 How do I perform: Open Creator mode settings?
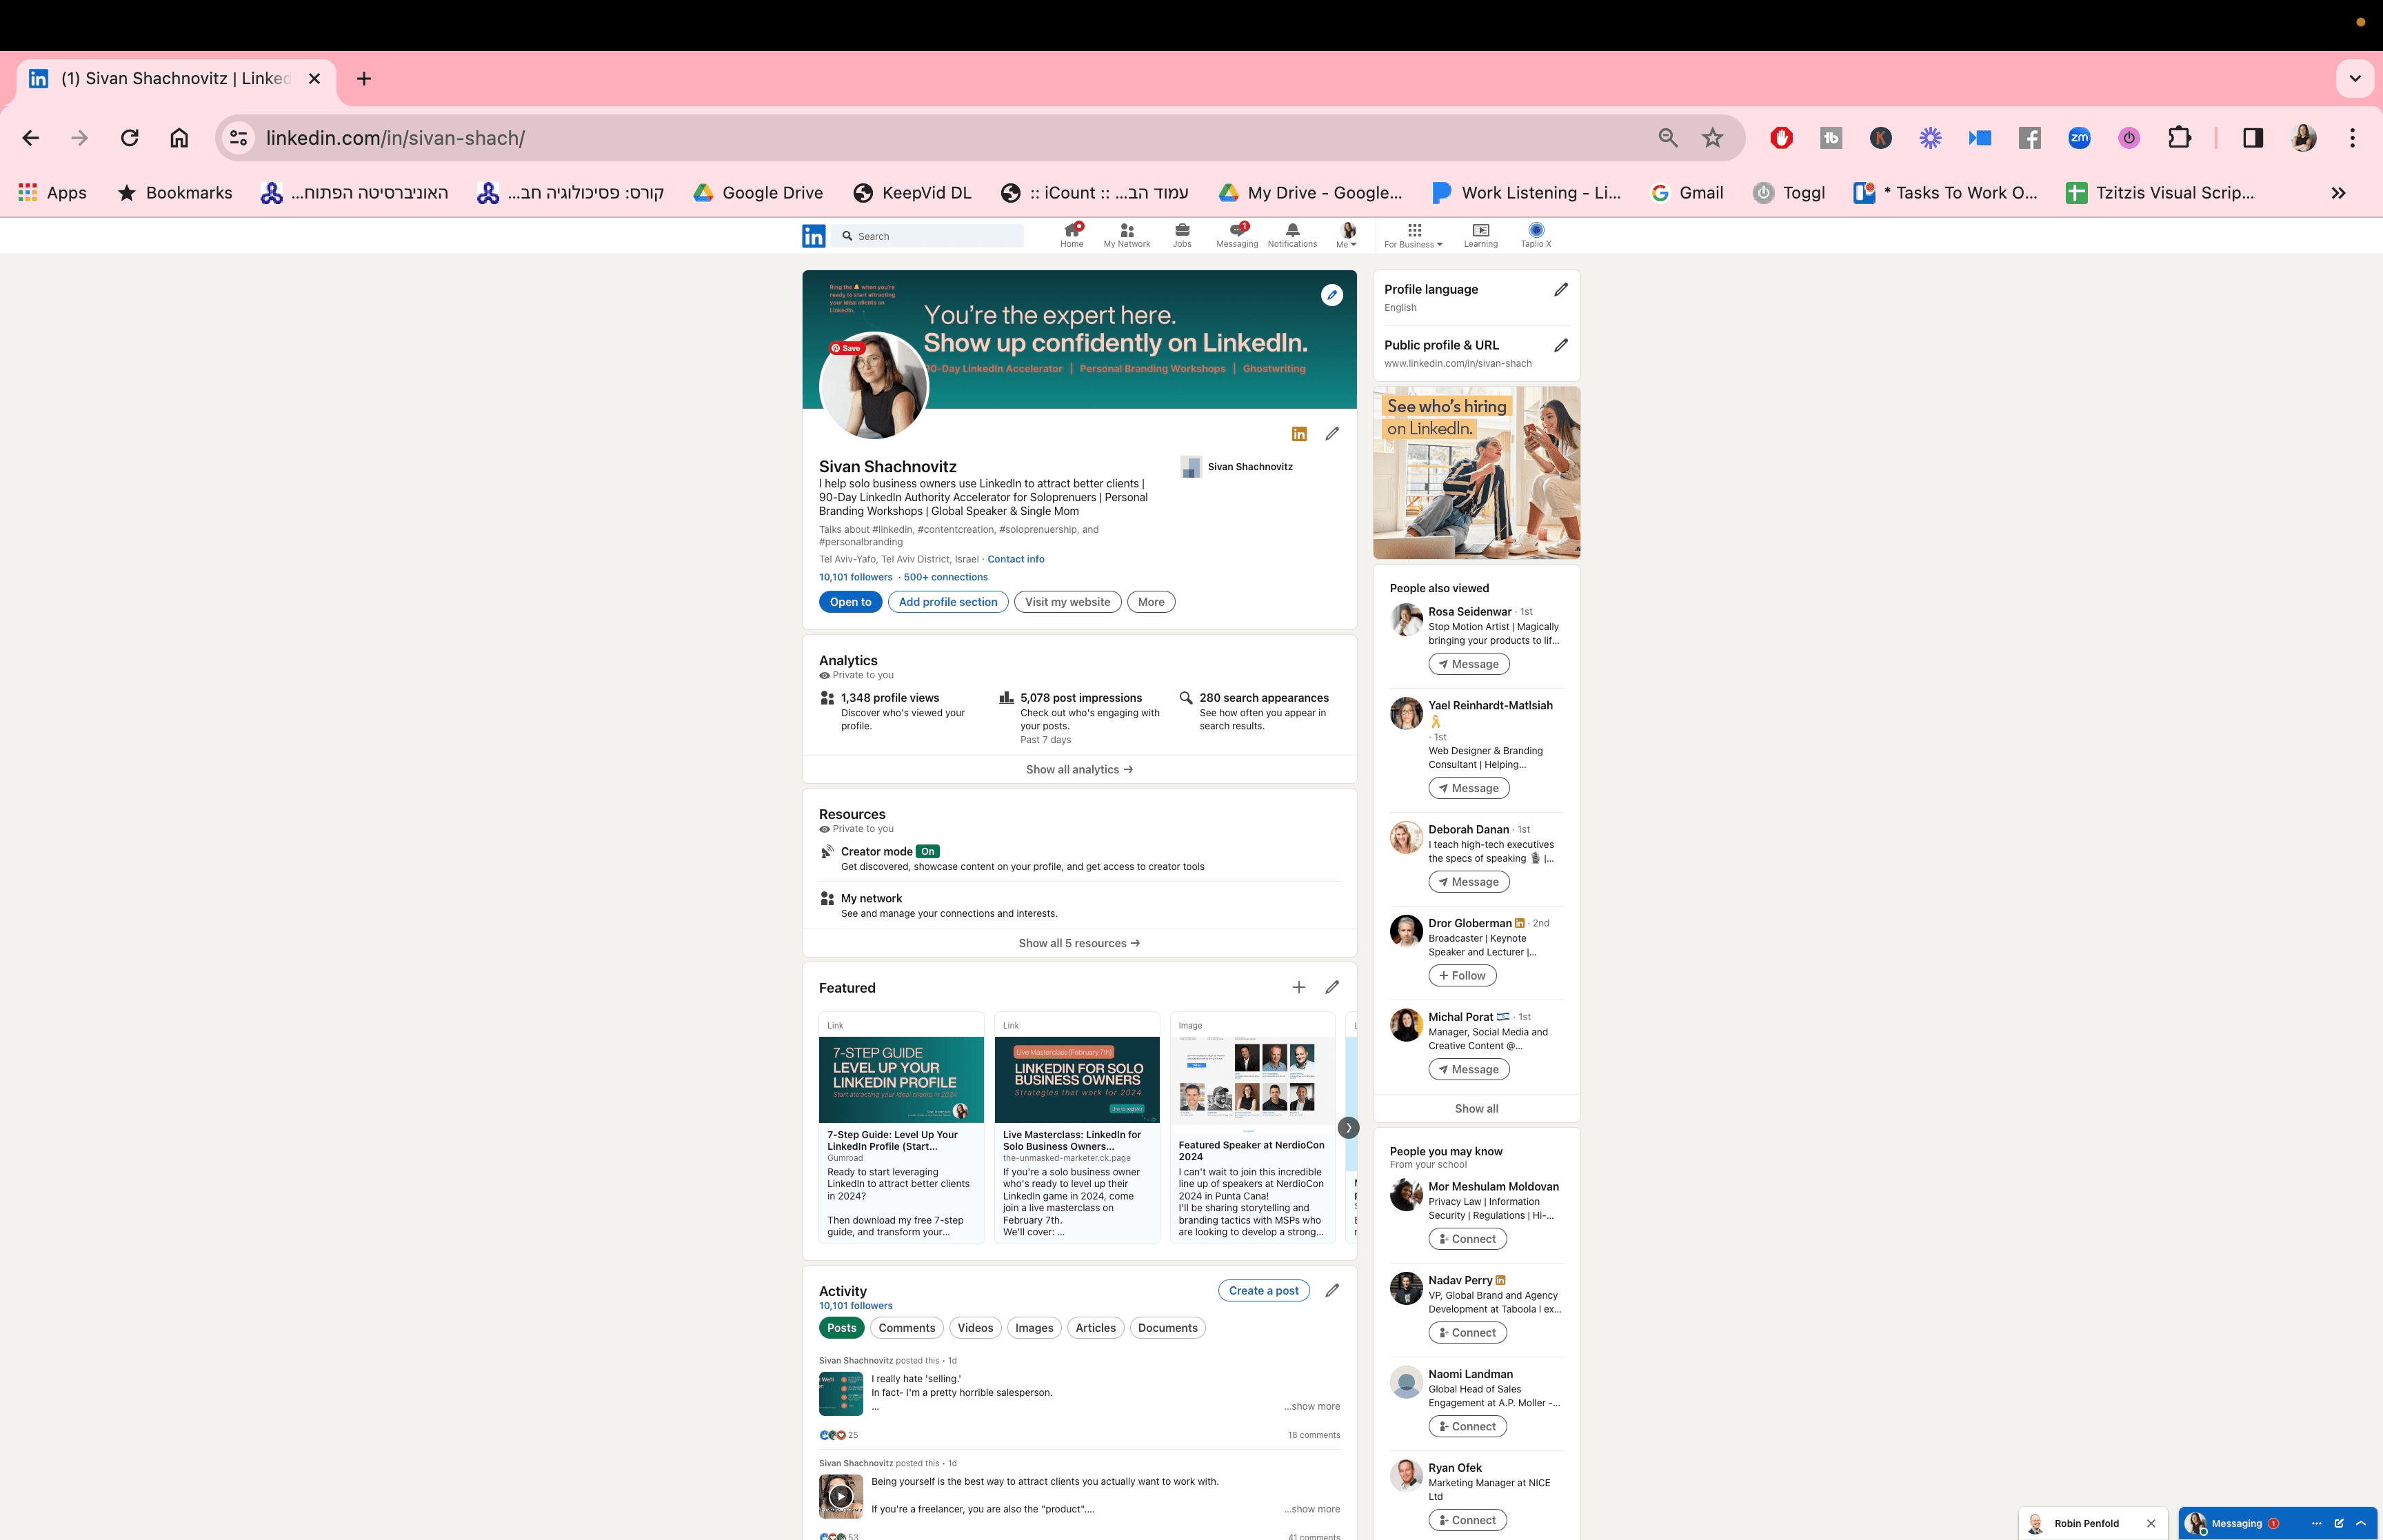tap(877, 852)
